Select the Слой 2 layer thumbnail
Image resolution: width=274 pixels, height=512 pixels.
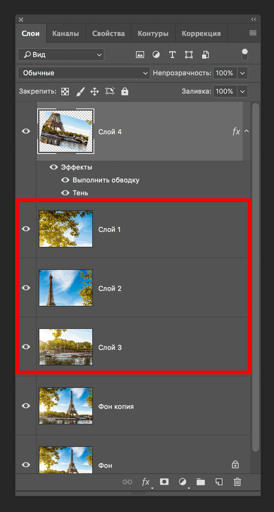tap(66, 288)
